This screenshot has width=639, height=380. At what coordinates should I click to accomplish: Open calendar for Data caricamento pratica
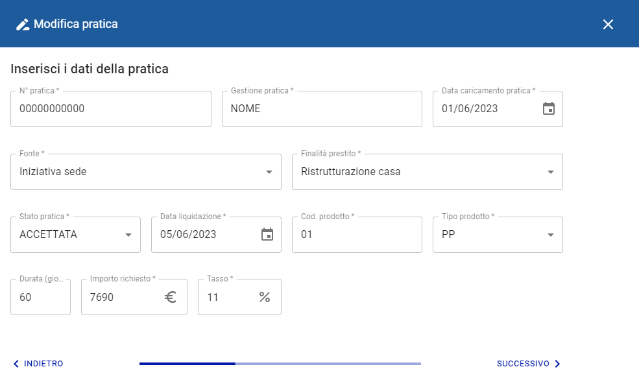pyautogui.click(x=549, y=109)
